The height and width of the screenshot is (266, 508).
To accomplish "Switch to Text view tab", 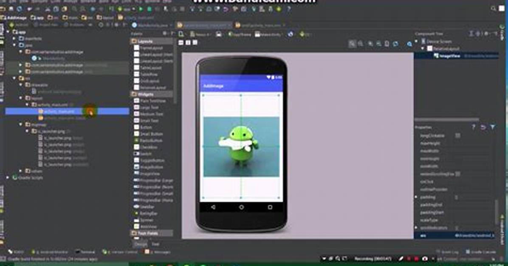I will (x=155, y=244).
